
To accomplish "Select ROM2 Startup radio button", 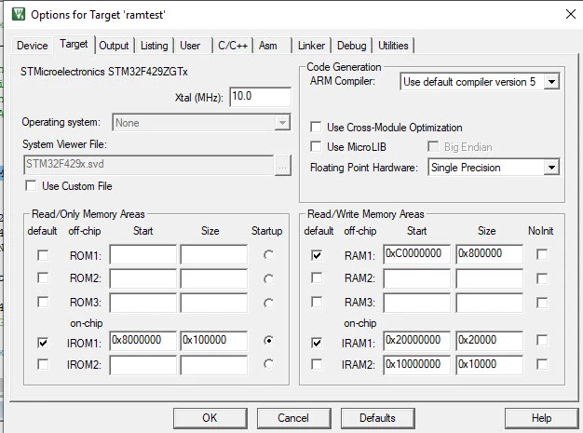I will 268,279.
